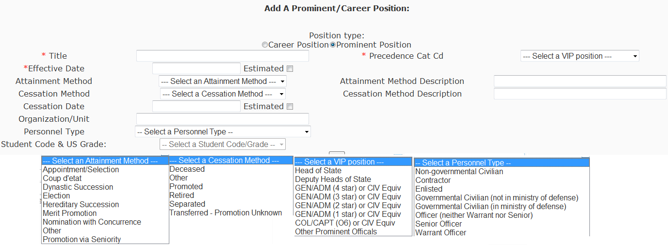Click the Effective Date input field

coord(196,69)
